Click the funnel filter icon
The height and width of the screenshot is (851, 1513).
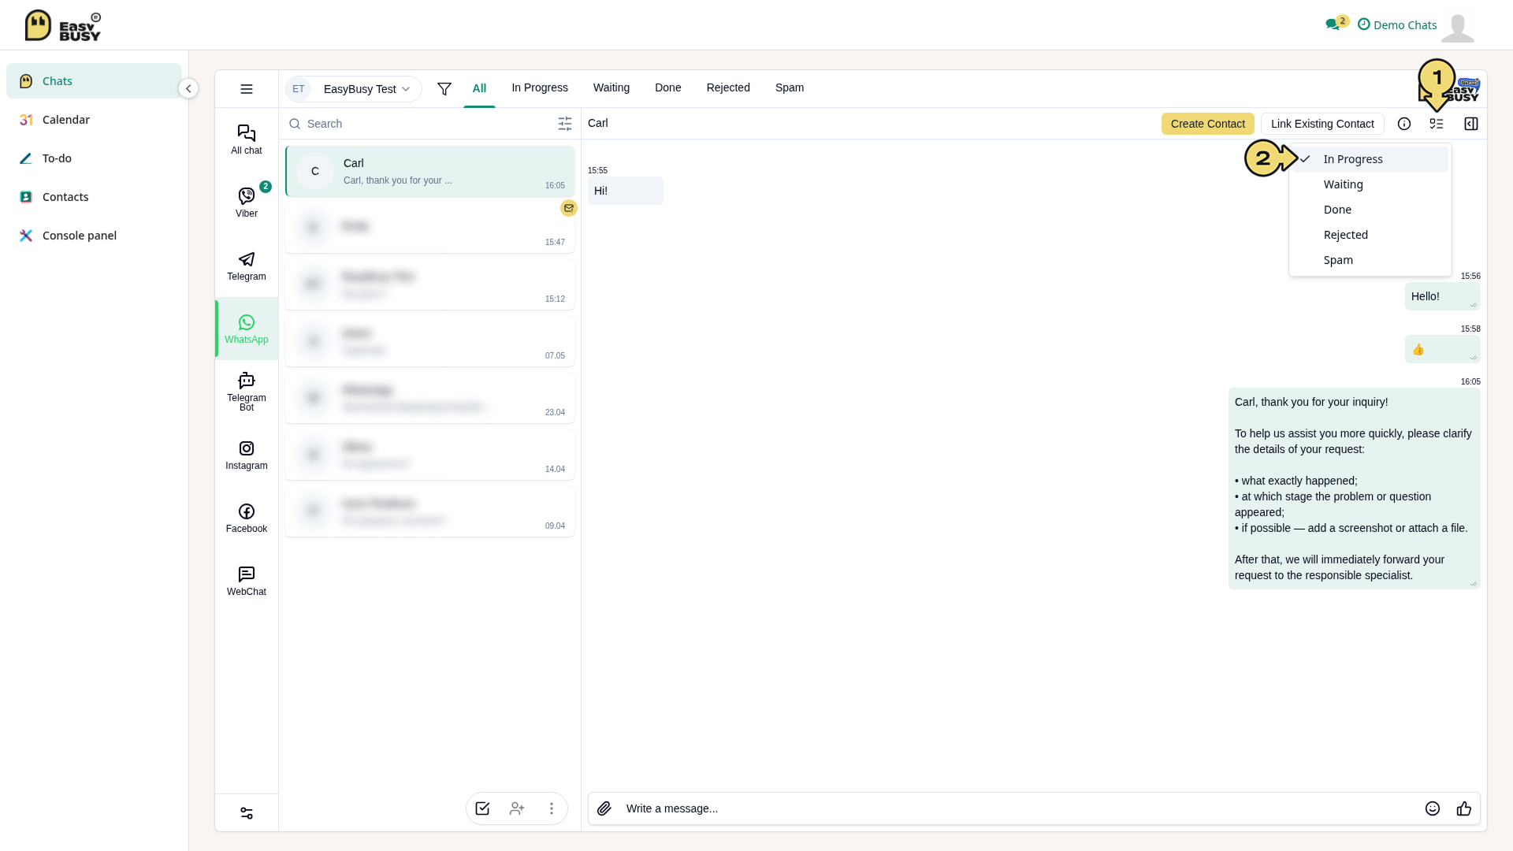pyautogui.click(x=444, y=89)
